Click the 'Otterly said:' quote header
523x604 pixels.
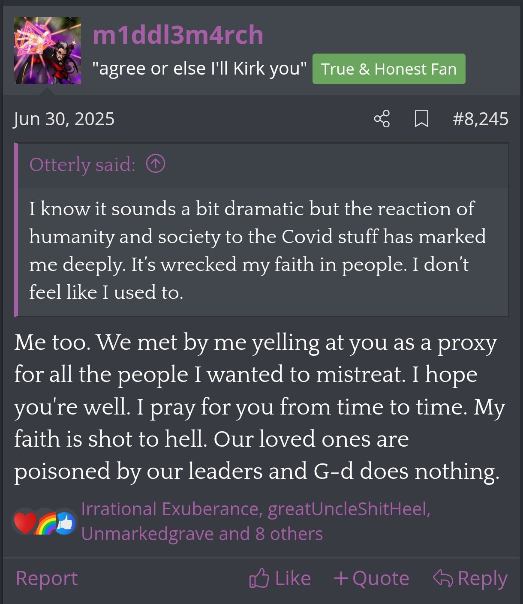[82, 165]
